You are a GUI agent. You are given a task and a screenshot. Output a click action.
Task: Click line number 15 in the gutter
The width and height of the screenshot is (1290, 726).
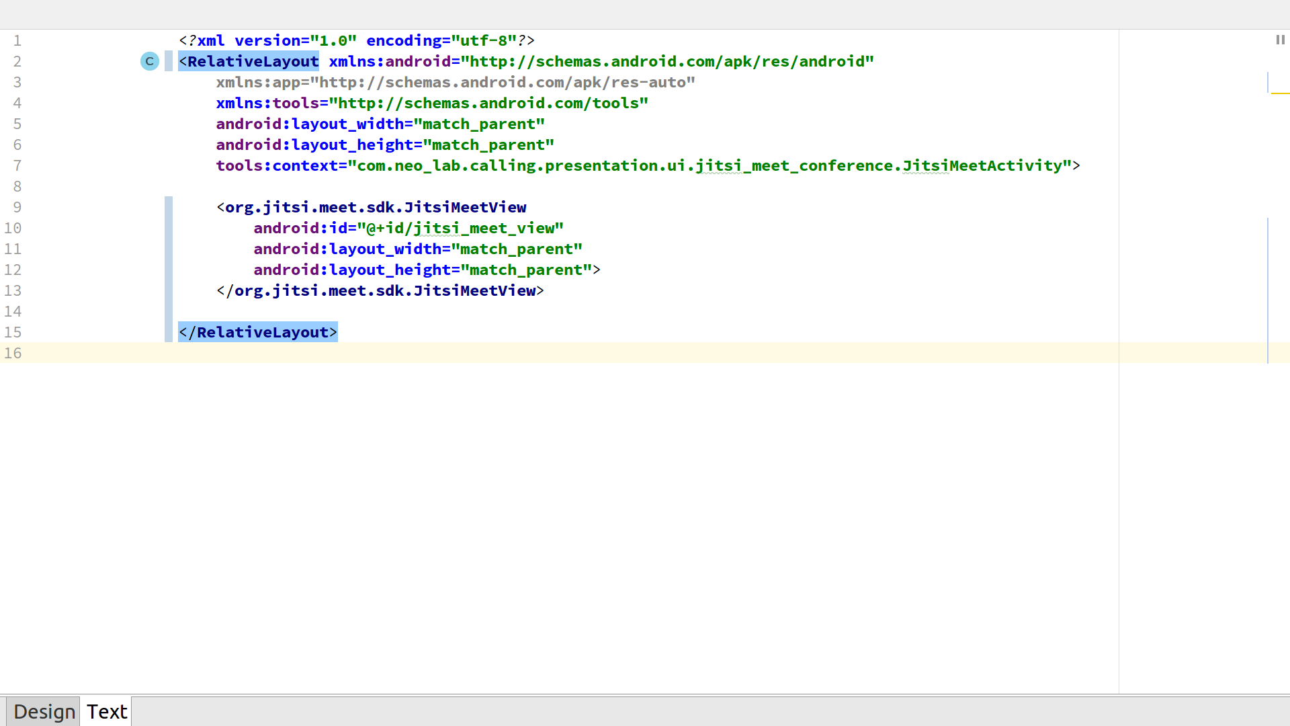[x=13, y=332]
